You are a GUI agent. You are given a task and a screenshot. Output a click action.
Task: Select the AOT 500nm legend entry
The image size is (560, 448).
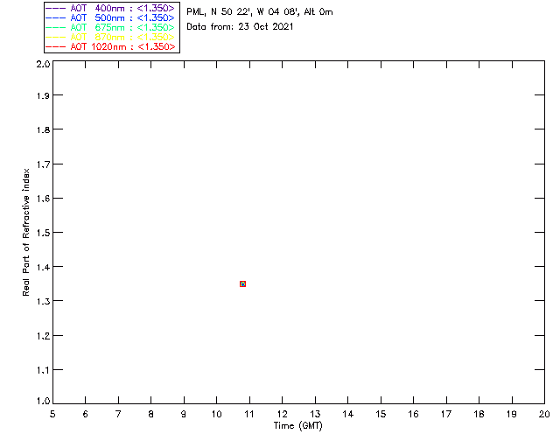tap(110, 17)
